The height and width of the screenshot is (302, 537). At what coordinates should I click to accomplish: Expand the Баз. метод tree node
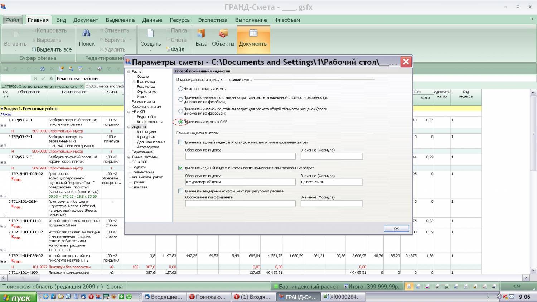134,82
